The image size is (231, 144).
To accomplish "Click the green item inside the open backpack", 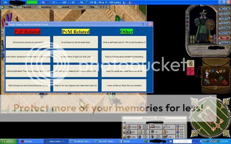I will (221, 78).
